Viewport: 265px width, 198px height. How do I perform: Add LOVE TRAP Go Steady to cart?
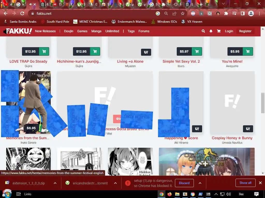[44, 52]
